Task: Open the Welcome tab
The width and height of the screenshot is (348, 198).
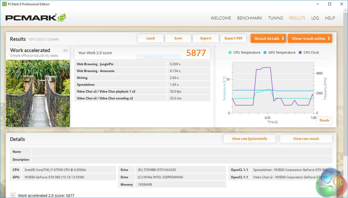Action: [221, 18]
